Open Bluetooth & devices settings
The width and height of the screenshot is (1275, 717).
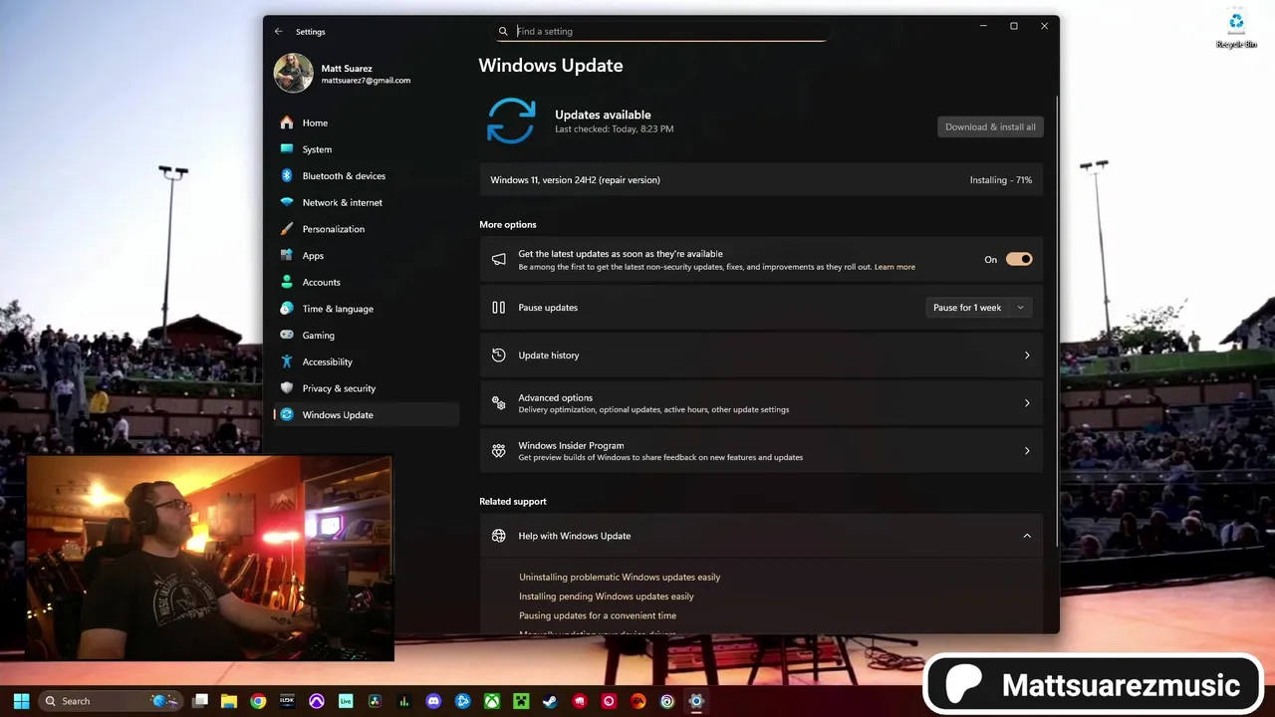click(x=366, y=176)
